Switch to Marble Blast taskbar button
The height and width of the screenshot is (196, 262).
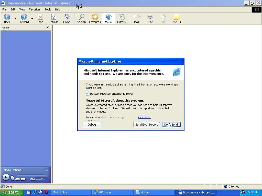71,192
